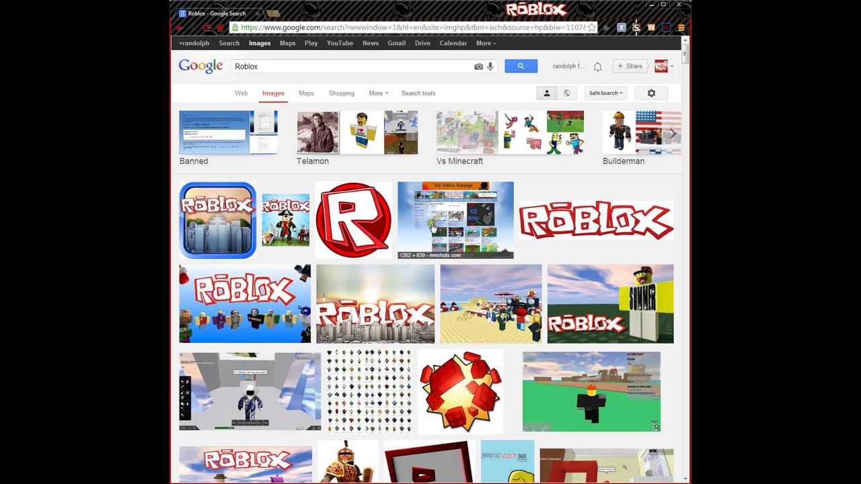This screenshot has height=484, width=861.
Task: Switch to the Shopping tab
Action: coord(342,93)
